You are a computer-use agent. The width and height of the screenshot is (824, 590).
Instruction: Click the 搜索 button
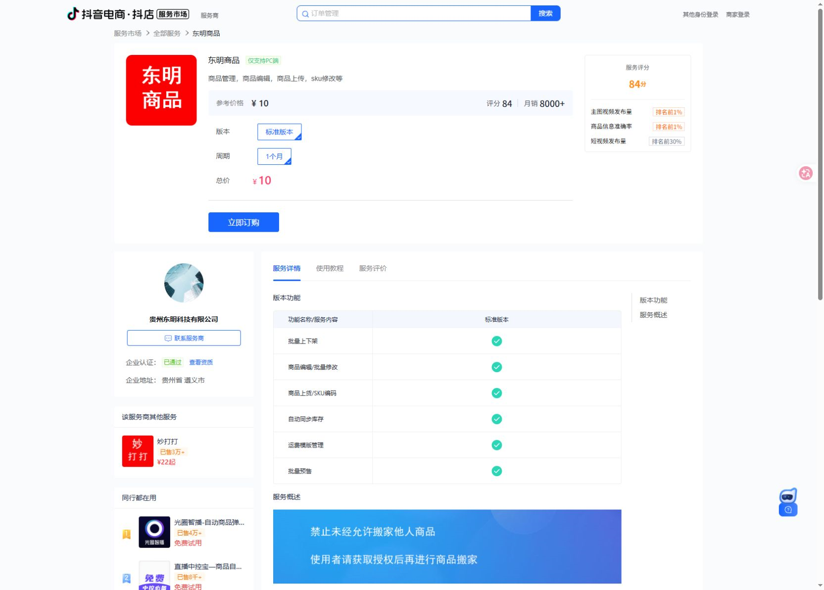pos(545,13)
